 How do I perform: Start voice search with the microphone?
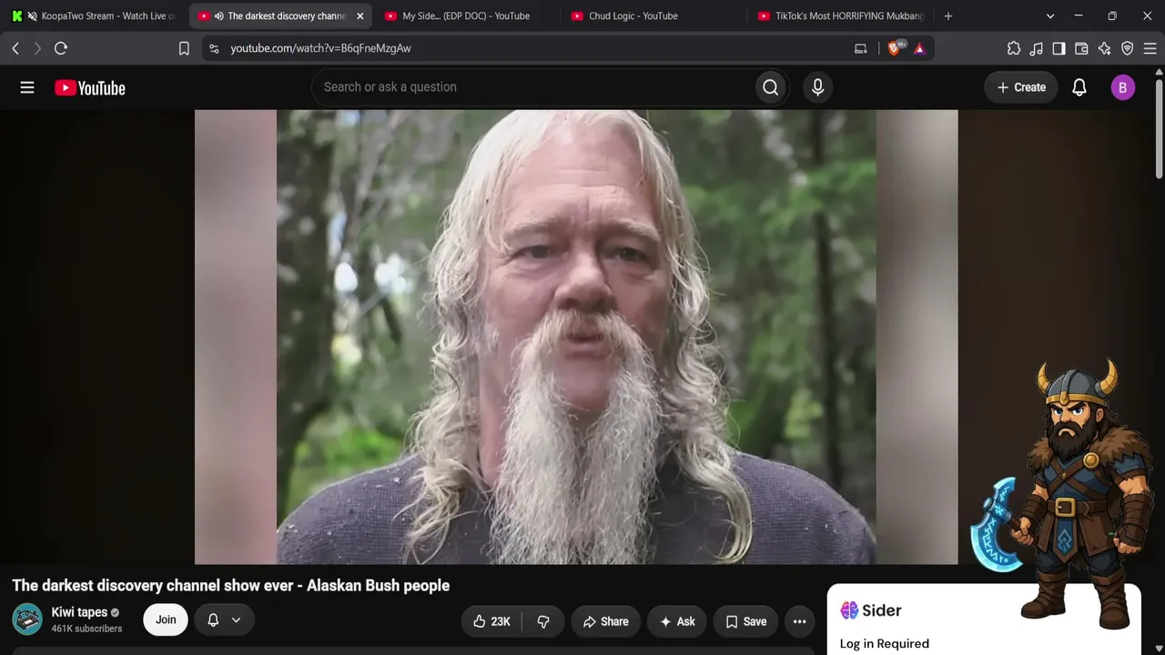pos(817,87)
